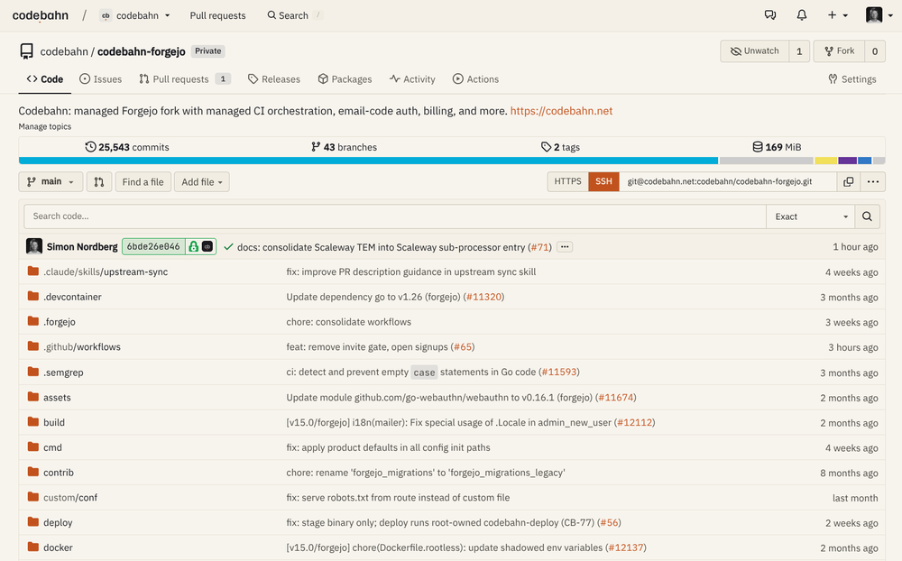Open the repository Pull requests tab
This screenshot has height=561, width=902.
pos(184,78)
